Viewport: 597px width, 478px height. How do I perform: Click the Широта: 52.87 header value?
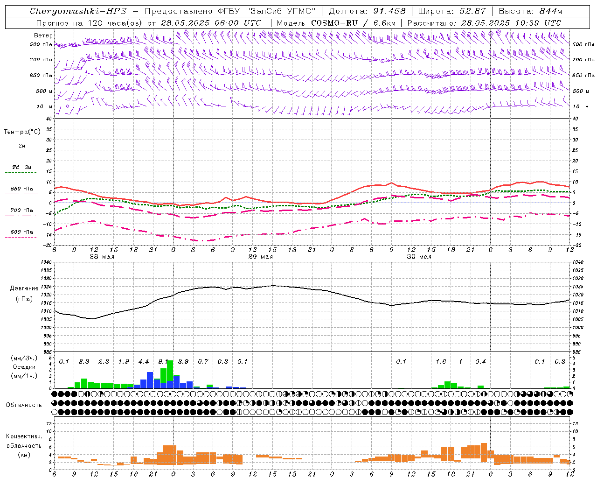(x=452, y=11)
